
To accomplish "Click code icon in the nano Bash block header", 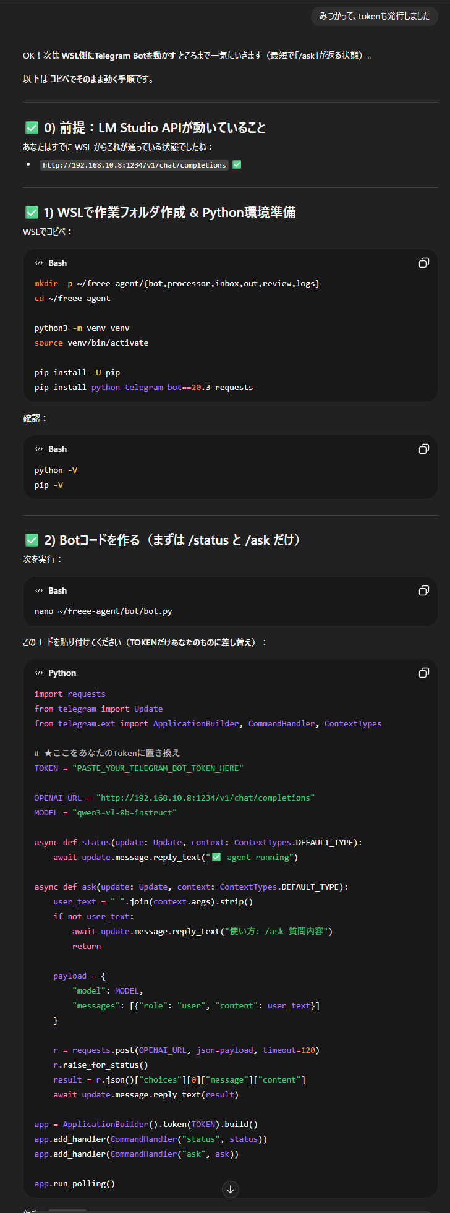I will (39, 590).
